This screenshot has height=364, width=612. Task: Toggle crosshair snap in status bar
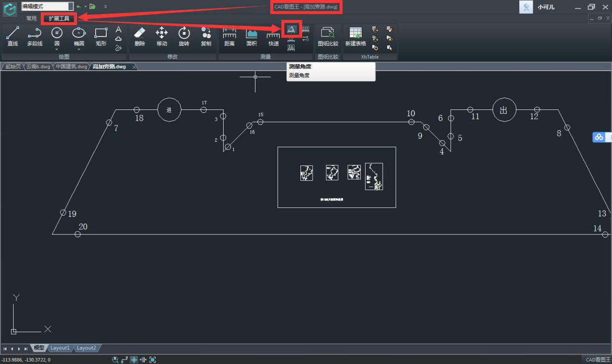tap(134, 360)
